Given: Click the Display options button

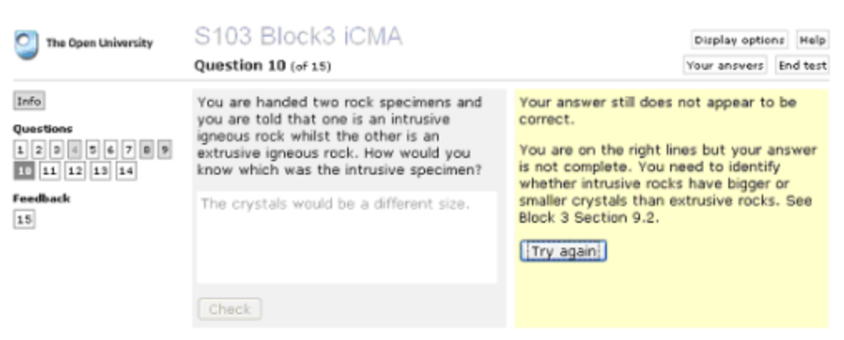Looking at the screenshot, I should point(739,40).
